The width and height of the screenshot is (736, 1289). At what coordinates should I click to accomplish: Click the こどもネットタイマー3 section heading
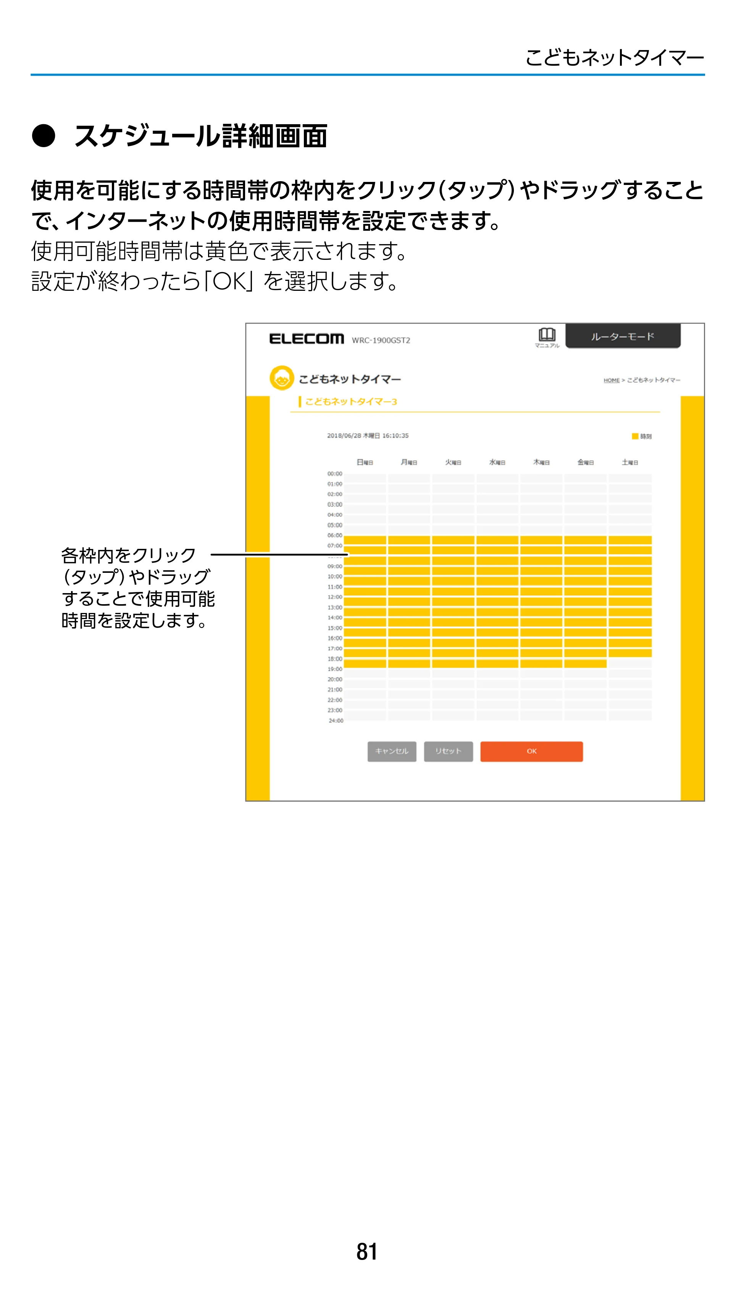click(351, 402)
